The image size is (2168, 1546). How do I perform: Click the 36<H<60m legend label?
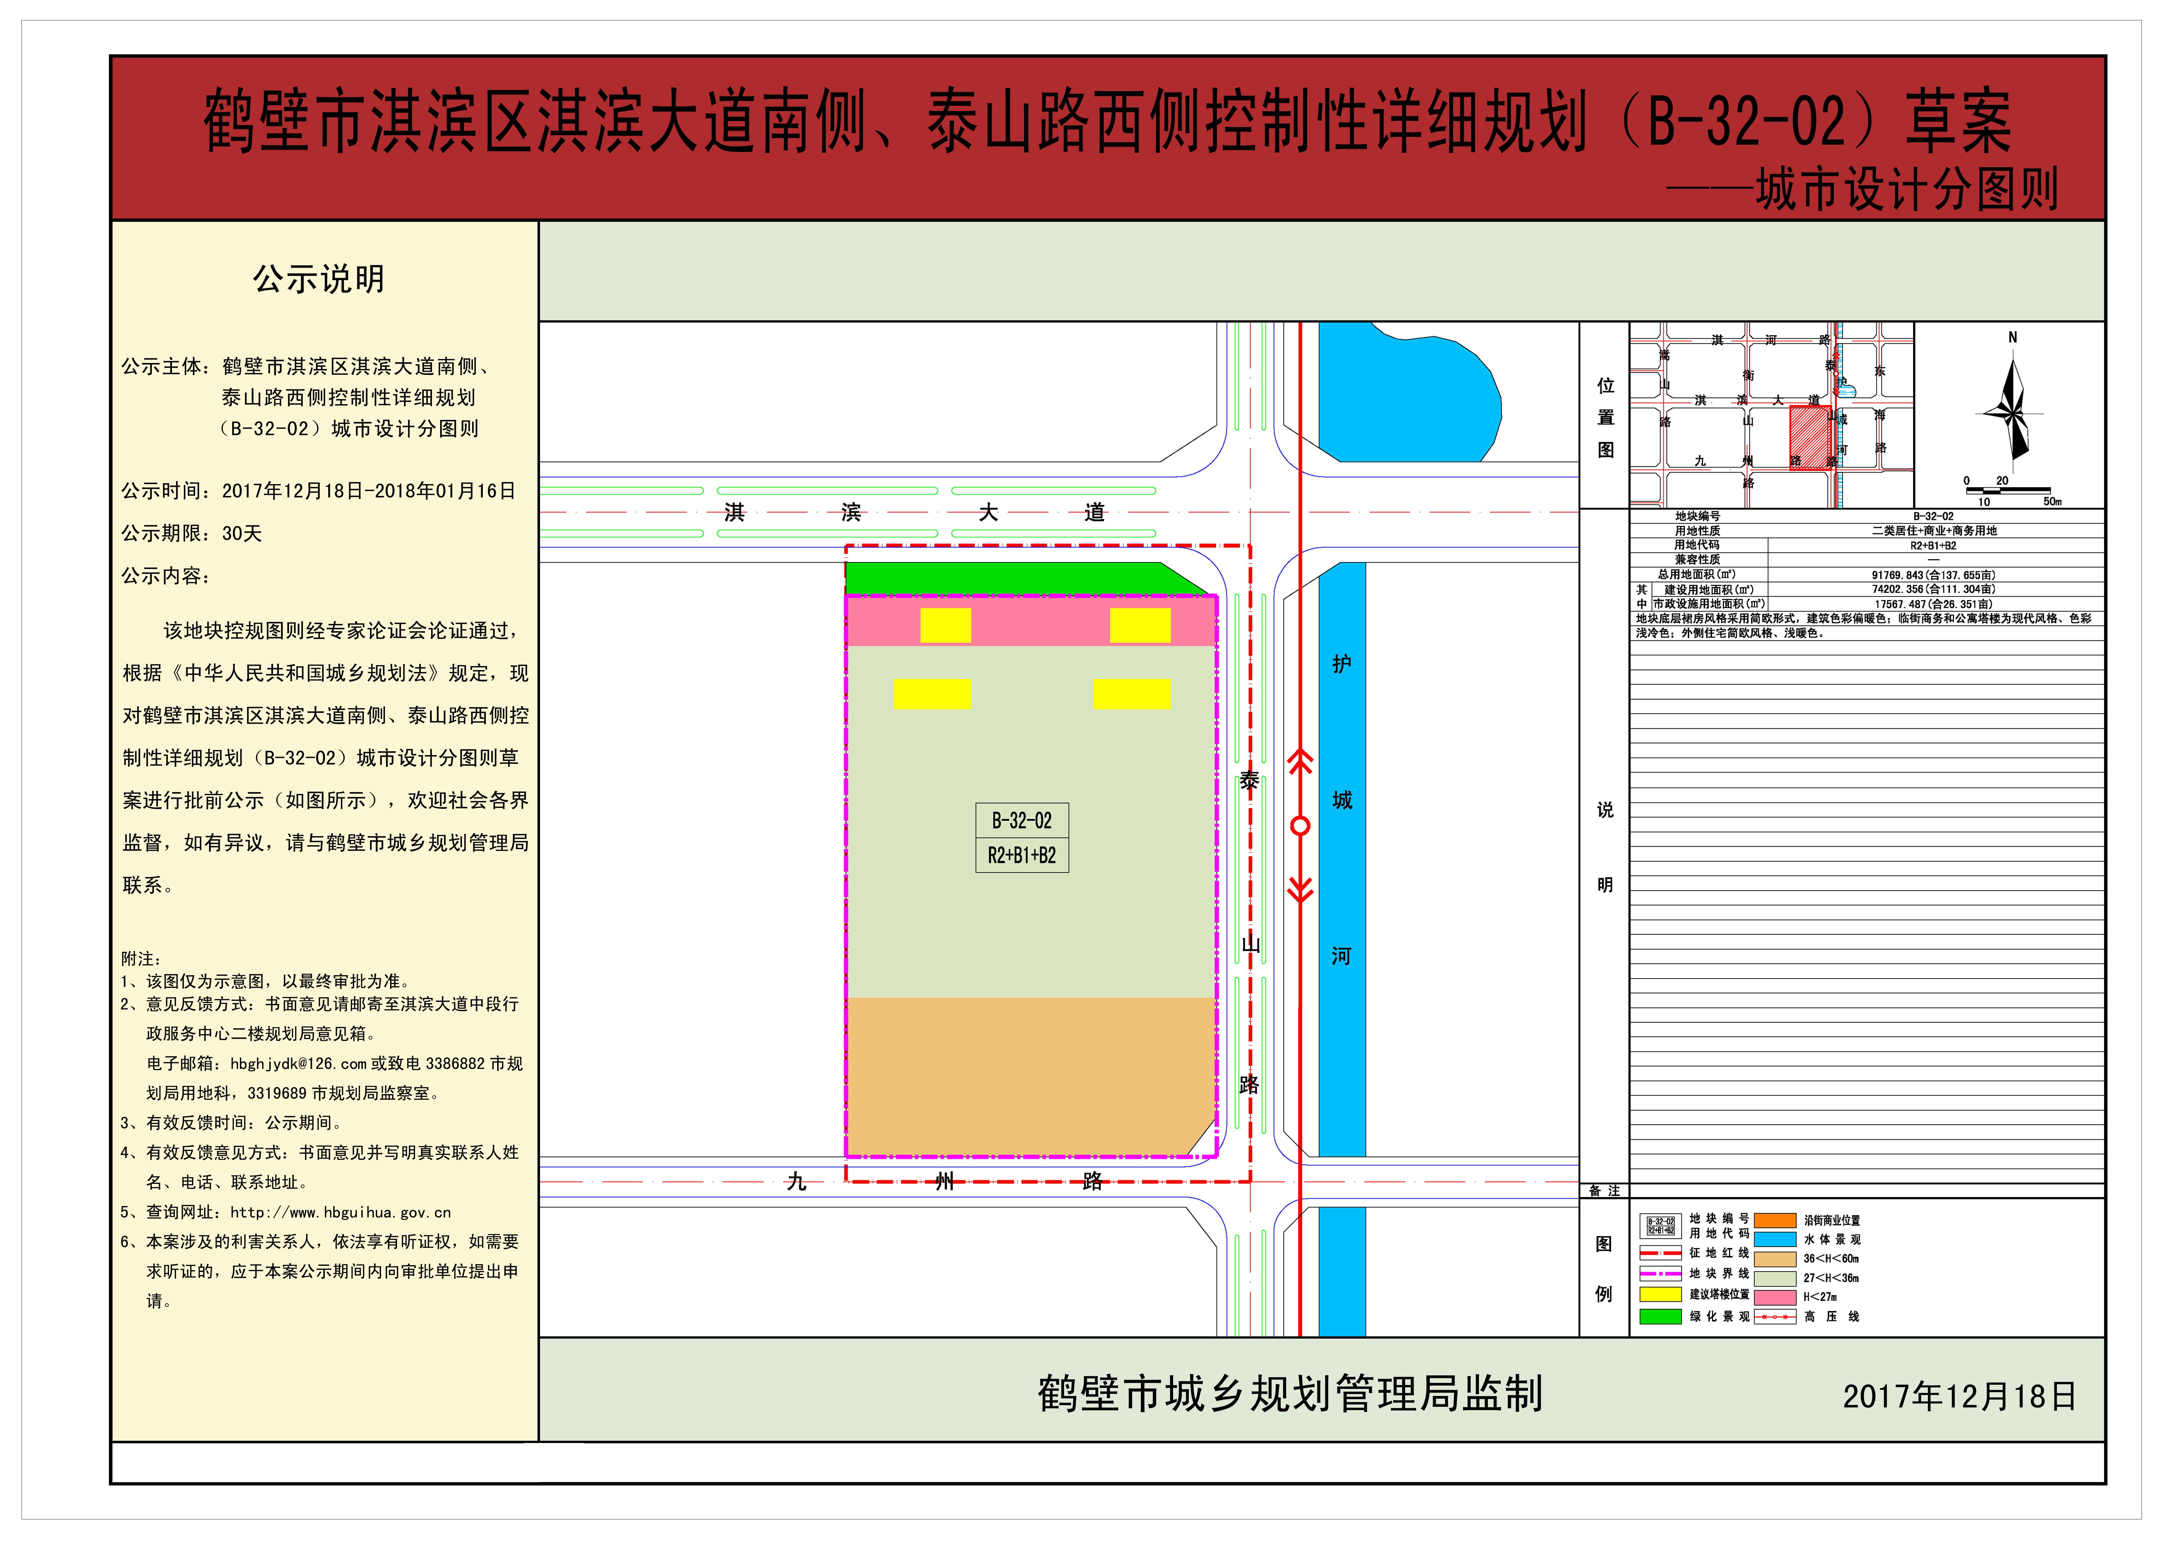[x=1831, y=1259]
